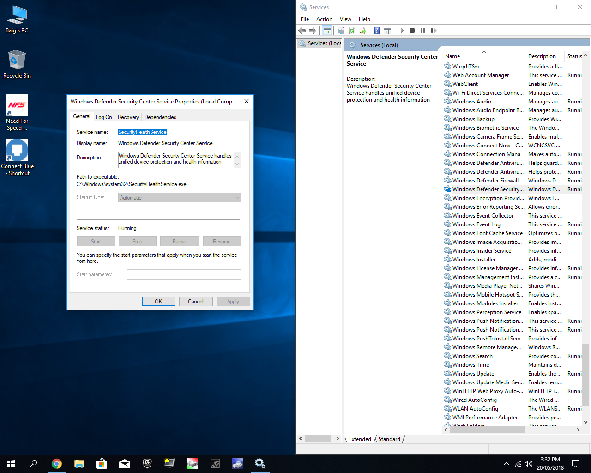The image size is (591, 473).
Task: Open the Help menu in Services
Action: click(x=364, y=19)
